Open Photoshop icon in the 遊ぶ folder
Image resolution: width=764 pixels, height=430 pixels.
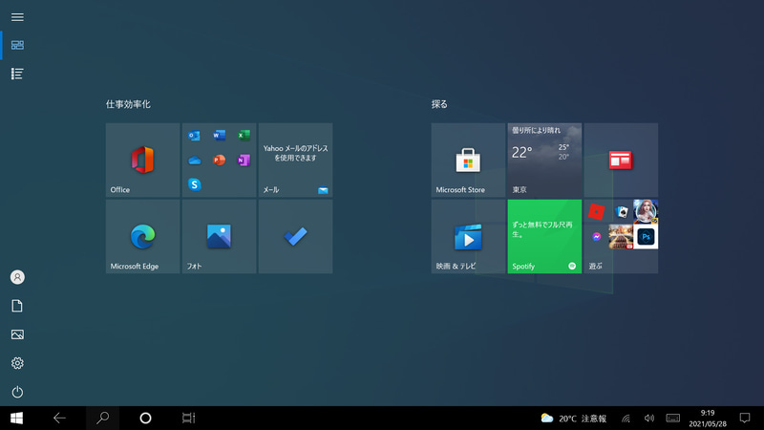pos(647,236)
